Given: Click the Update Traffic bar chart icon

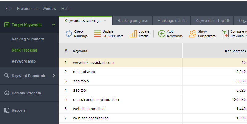Looking at the screenshot, I should (133, 34).
